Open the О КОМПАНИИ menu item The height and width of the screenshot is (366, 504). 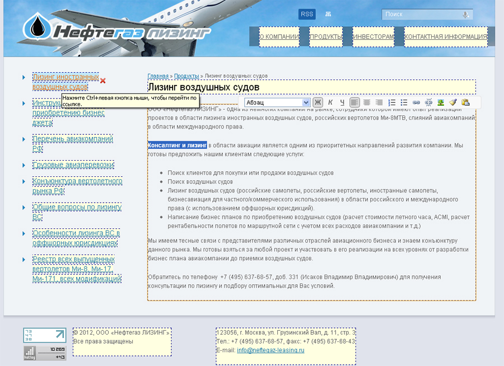(x=279, y=36)
